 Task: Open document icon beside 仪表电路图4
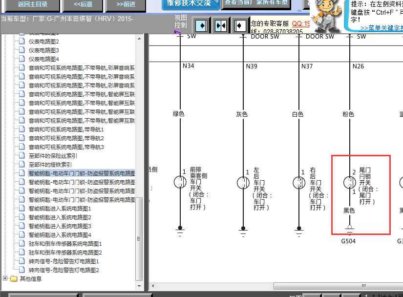click(x=22, y=59)
